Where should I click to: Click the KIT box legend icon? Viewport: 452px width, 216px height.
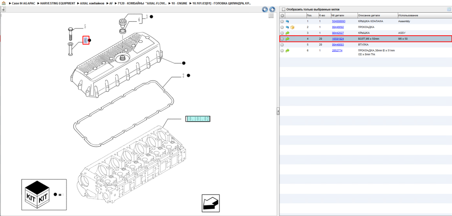click(38, 194)
